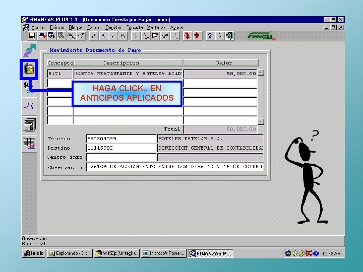This screenshot has width=363, height=272.
Task: Click the Concepto column header
Action: [x=60, y=63]
